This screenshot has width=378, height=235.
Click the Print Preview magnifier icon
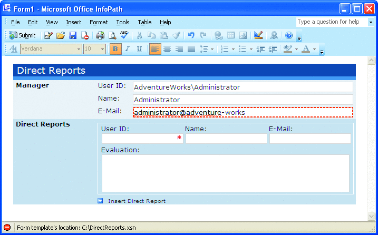coord(112,35)
